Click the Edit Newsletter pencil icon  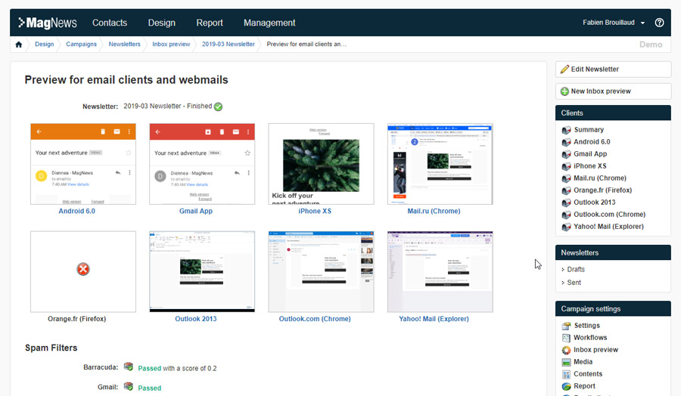coord(564,70)
